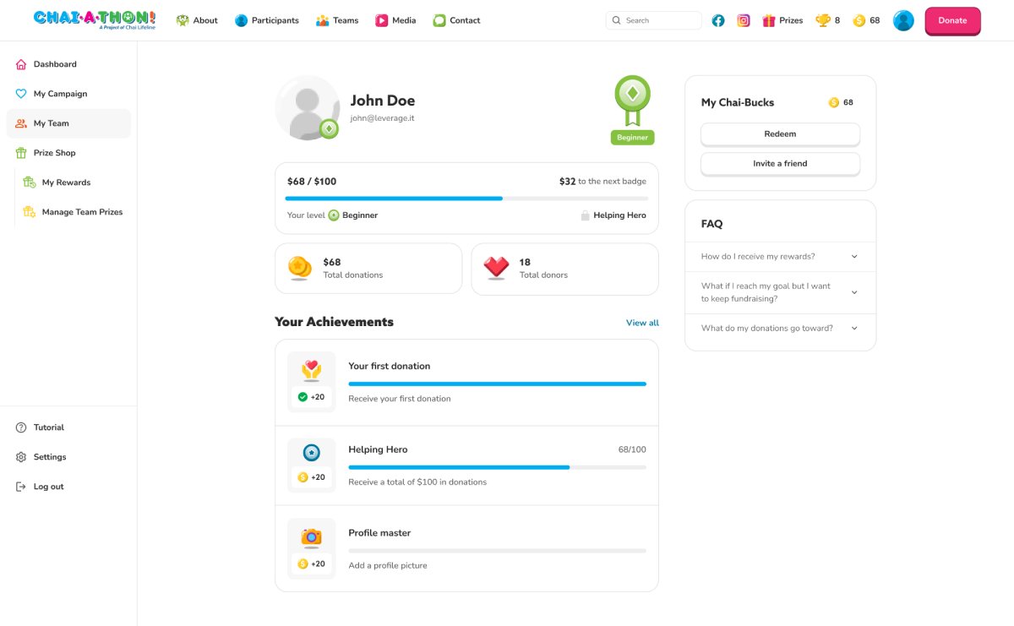Viewport: 1014px width, 626px height.
Task: Open the Media menu
Action: 395,20
